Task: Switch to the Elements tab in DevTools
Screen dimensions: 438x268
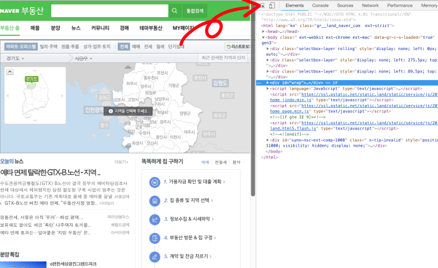Action: (294, 5)
